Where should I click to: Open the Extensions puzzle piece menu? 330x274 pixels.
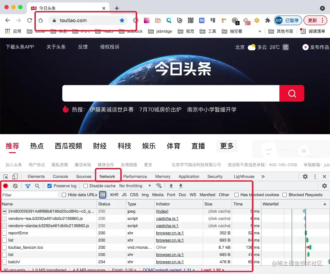[267, 21]
